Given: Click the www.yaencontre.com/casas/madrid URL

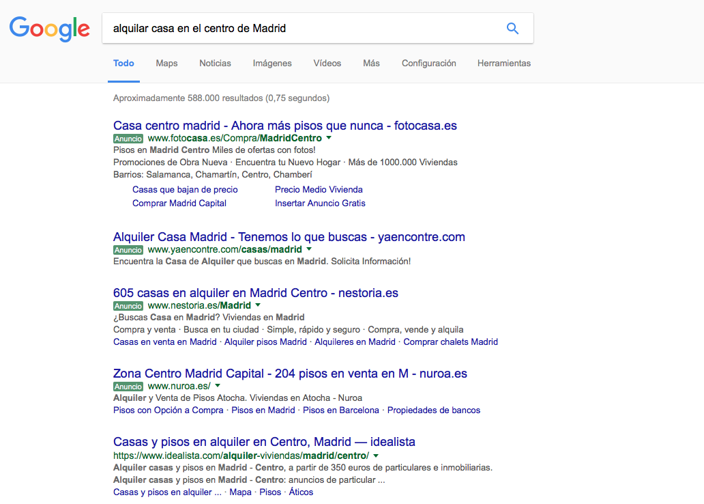Looking at the screenshot, I should pos(225,249).
